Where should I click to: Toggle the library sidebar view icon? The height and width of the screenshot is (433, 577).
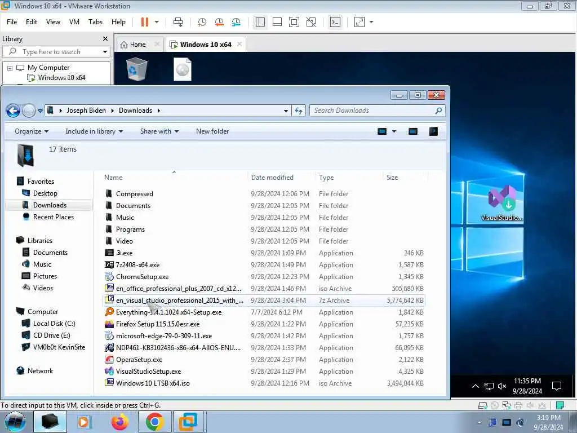click(260, 22)
